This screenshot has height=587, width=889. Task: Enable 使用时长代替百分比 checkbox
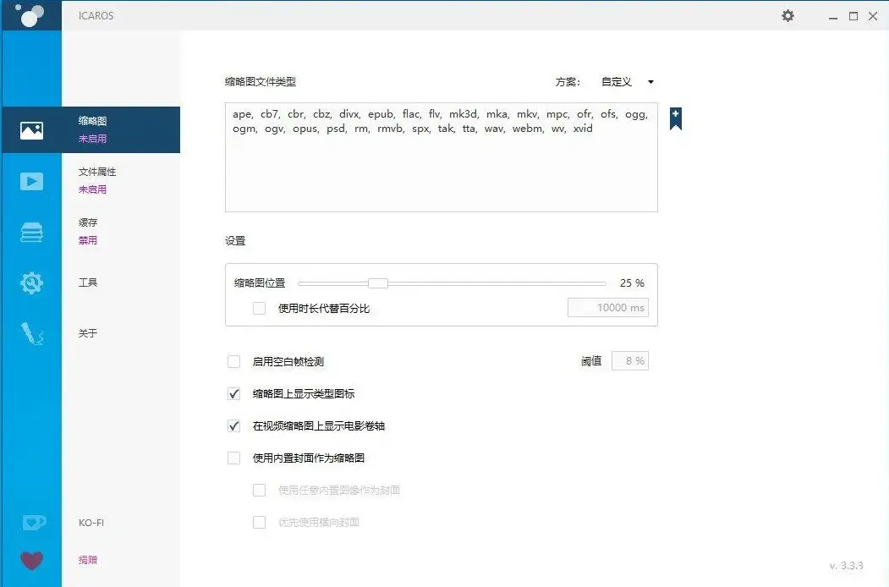coord(260,309)
